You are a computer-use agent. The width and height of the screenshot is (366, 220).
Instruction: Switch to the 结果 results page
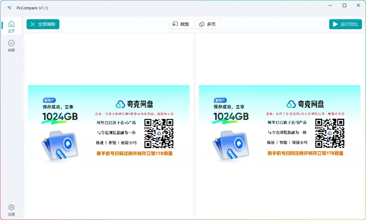pos(11,45)
